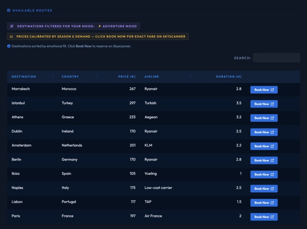Focus the Search input field
Screen dimensions: 307x229
click(x=277, y=58)
